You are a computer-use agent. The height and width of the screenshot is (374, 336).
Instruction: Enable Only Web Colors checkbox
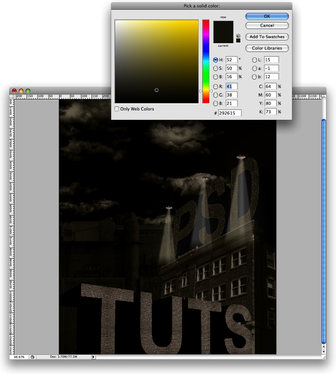116,109
